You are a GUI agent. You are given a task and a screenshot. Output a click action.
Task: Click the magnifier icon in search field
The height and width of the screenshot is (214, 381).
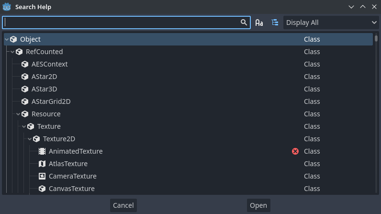click(x=244, y=23)
